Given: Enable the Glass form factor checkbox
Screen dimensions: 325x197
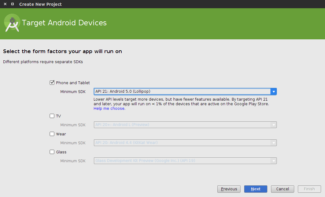Looking at the screenshot, I should pos(52,152).
